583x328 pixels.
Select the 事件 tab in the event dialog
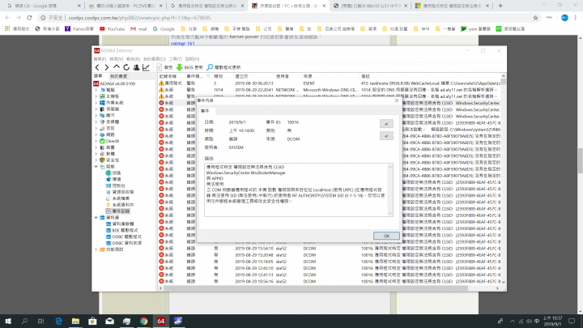[205, 111]
